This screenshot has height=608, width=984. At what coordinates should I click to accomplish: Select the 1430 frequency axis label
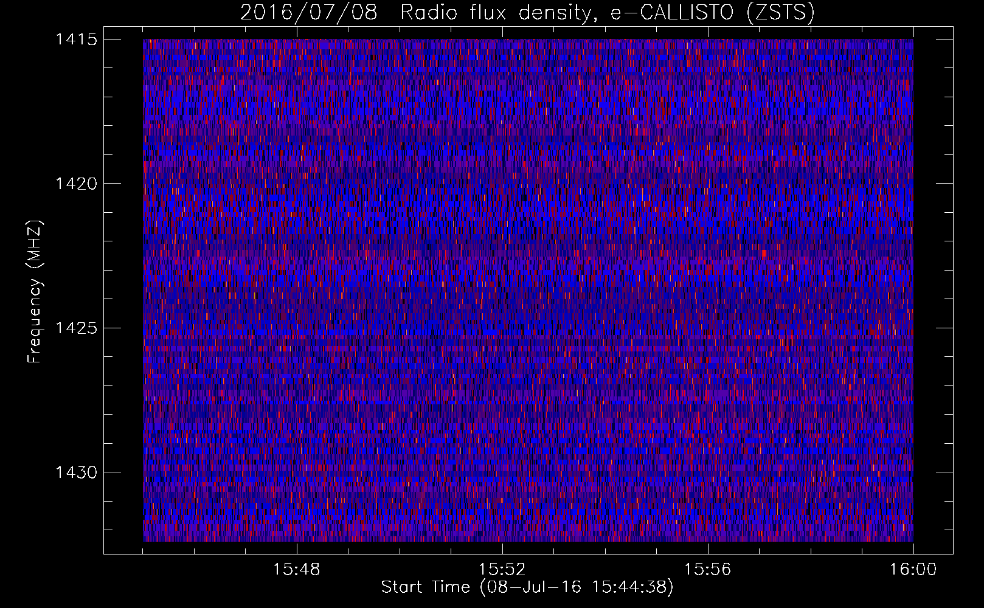tap(75, 472)
